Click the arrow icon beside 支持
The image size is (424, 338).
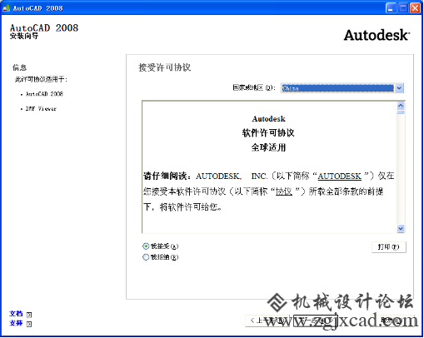(29, 324)
